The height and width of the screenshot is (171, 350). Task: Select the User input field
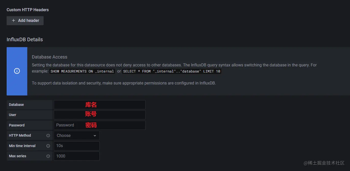point(100,115)
